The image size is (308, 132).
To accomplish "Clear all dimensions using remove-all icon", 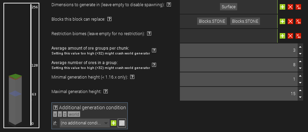I will pyautogui.click(x=298, y=7).
